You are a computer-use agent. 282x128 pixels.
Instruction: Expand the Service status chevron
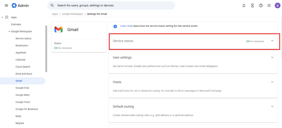point(272,41)
